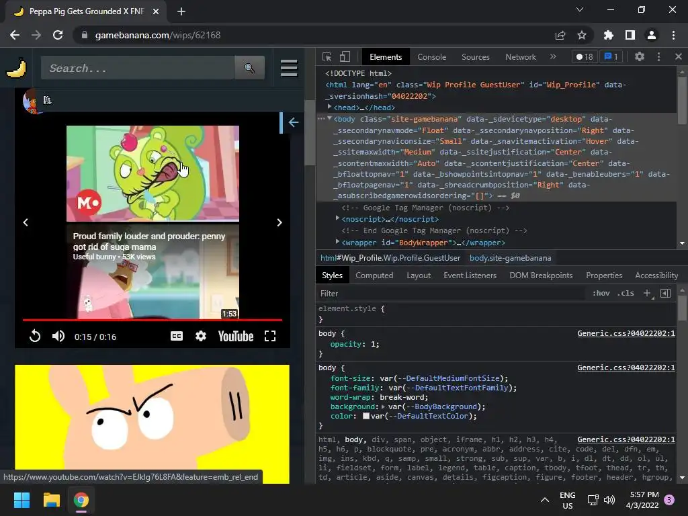Open DevTools customize three-dot menu
The image size is (688, 516).
pos(658,56)
